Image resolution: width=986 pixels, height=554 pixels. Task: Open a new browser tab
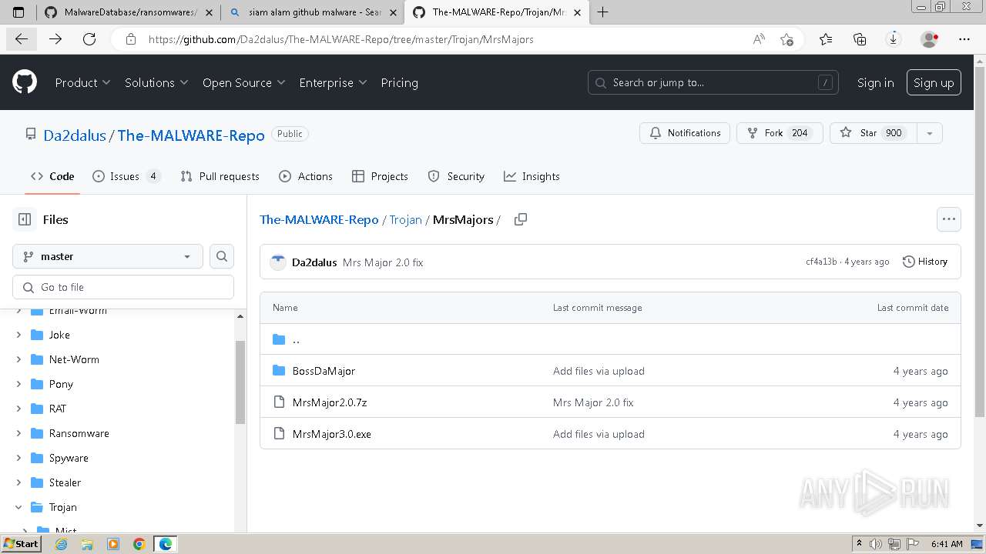coord(602,12)
